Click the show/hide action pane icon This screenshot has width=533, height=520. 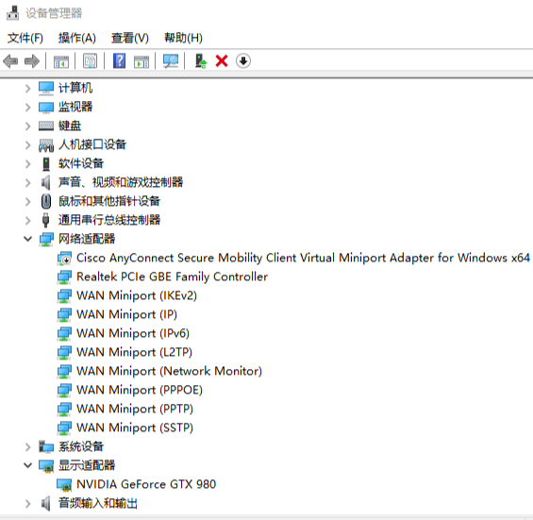(142, 61)
